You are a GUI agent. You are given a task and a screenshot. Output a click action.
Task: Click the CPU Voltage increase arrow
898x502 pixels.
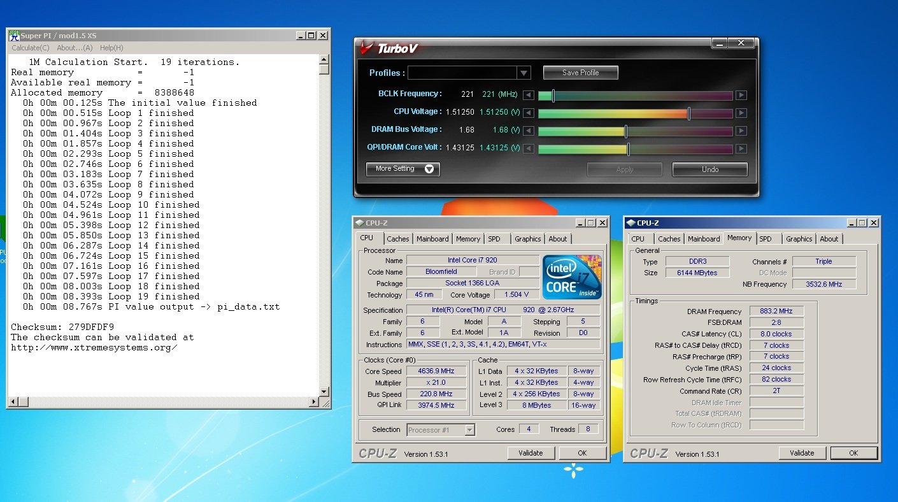[x=741, y=113]
